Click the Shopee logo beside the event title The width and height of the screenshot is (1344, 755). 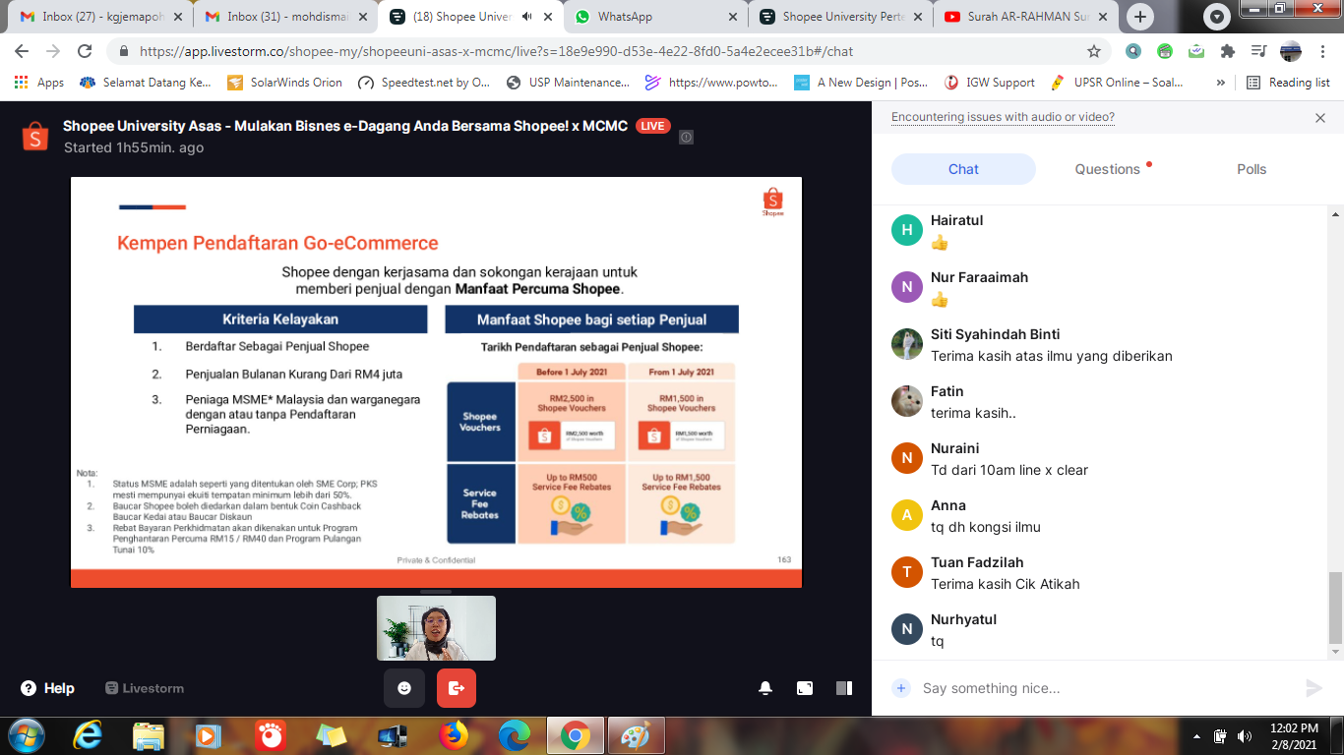34,137
